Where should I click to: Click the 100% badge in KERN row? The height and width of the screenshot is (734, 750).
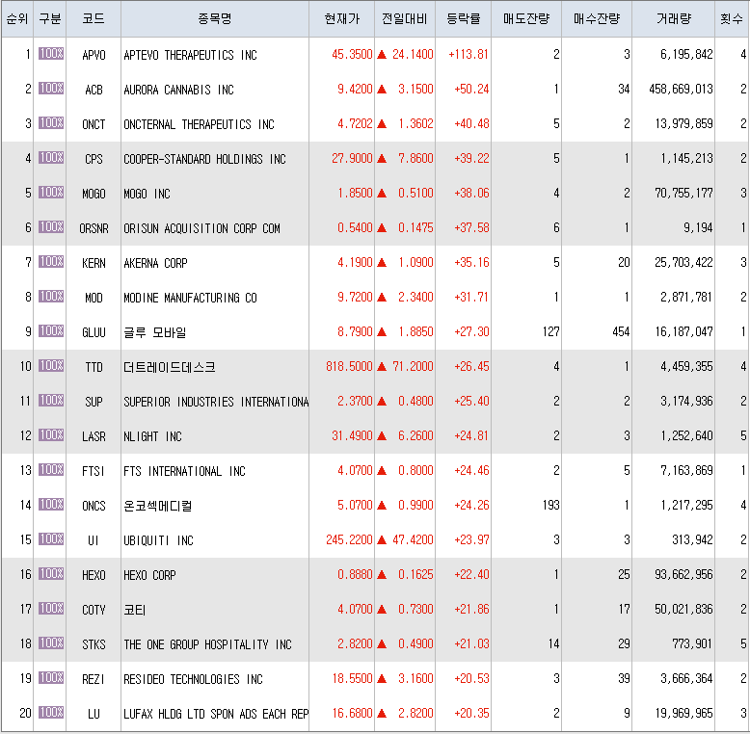[x=51, y=261]
